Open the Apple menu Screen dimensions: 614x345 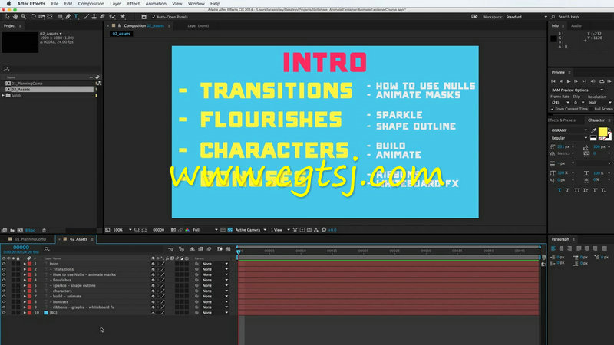[x=8, y=4]
